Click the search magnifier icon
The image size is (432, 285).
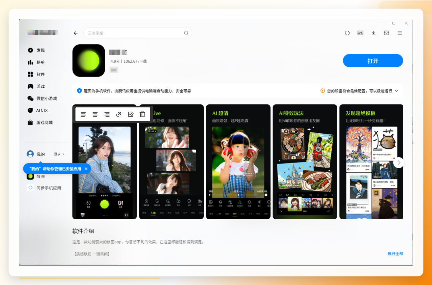coord(186,33)
